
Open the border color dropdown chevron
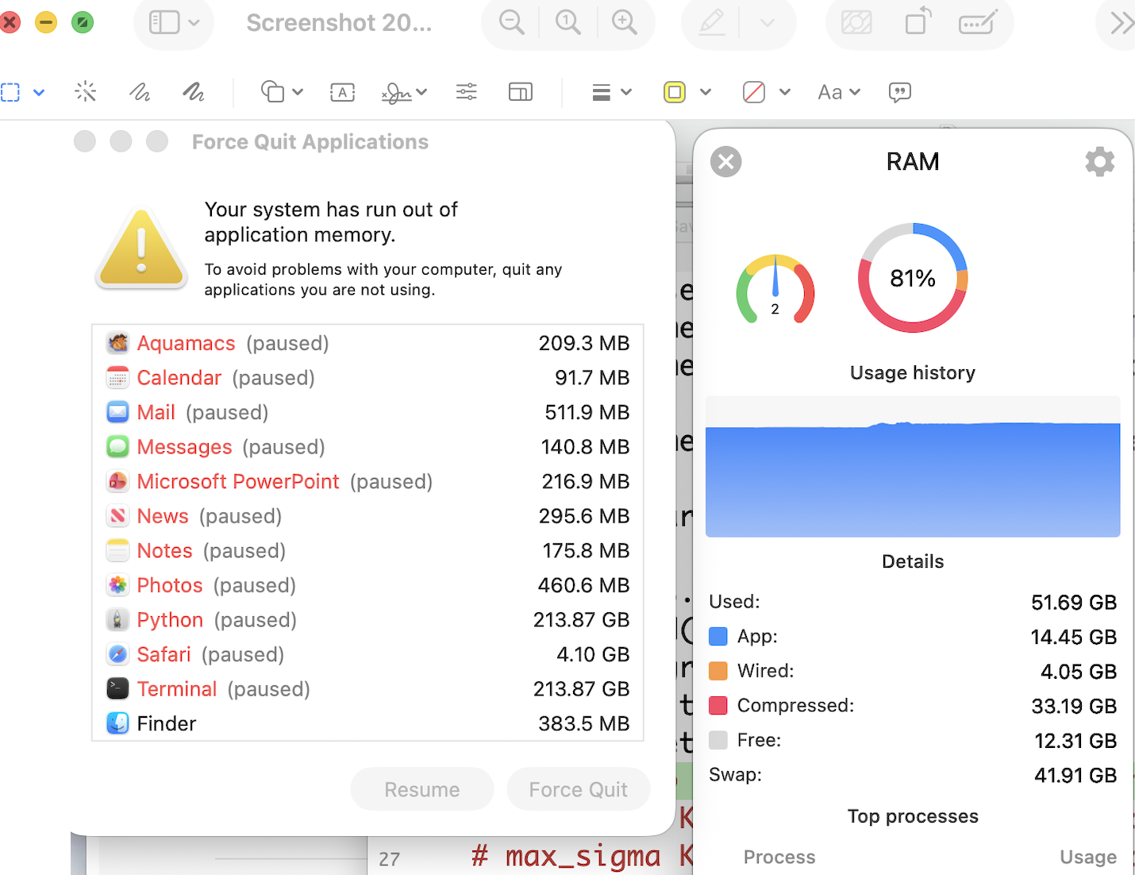coord(706,92)
